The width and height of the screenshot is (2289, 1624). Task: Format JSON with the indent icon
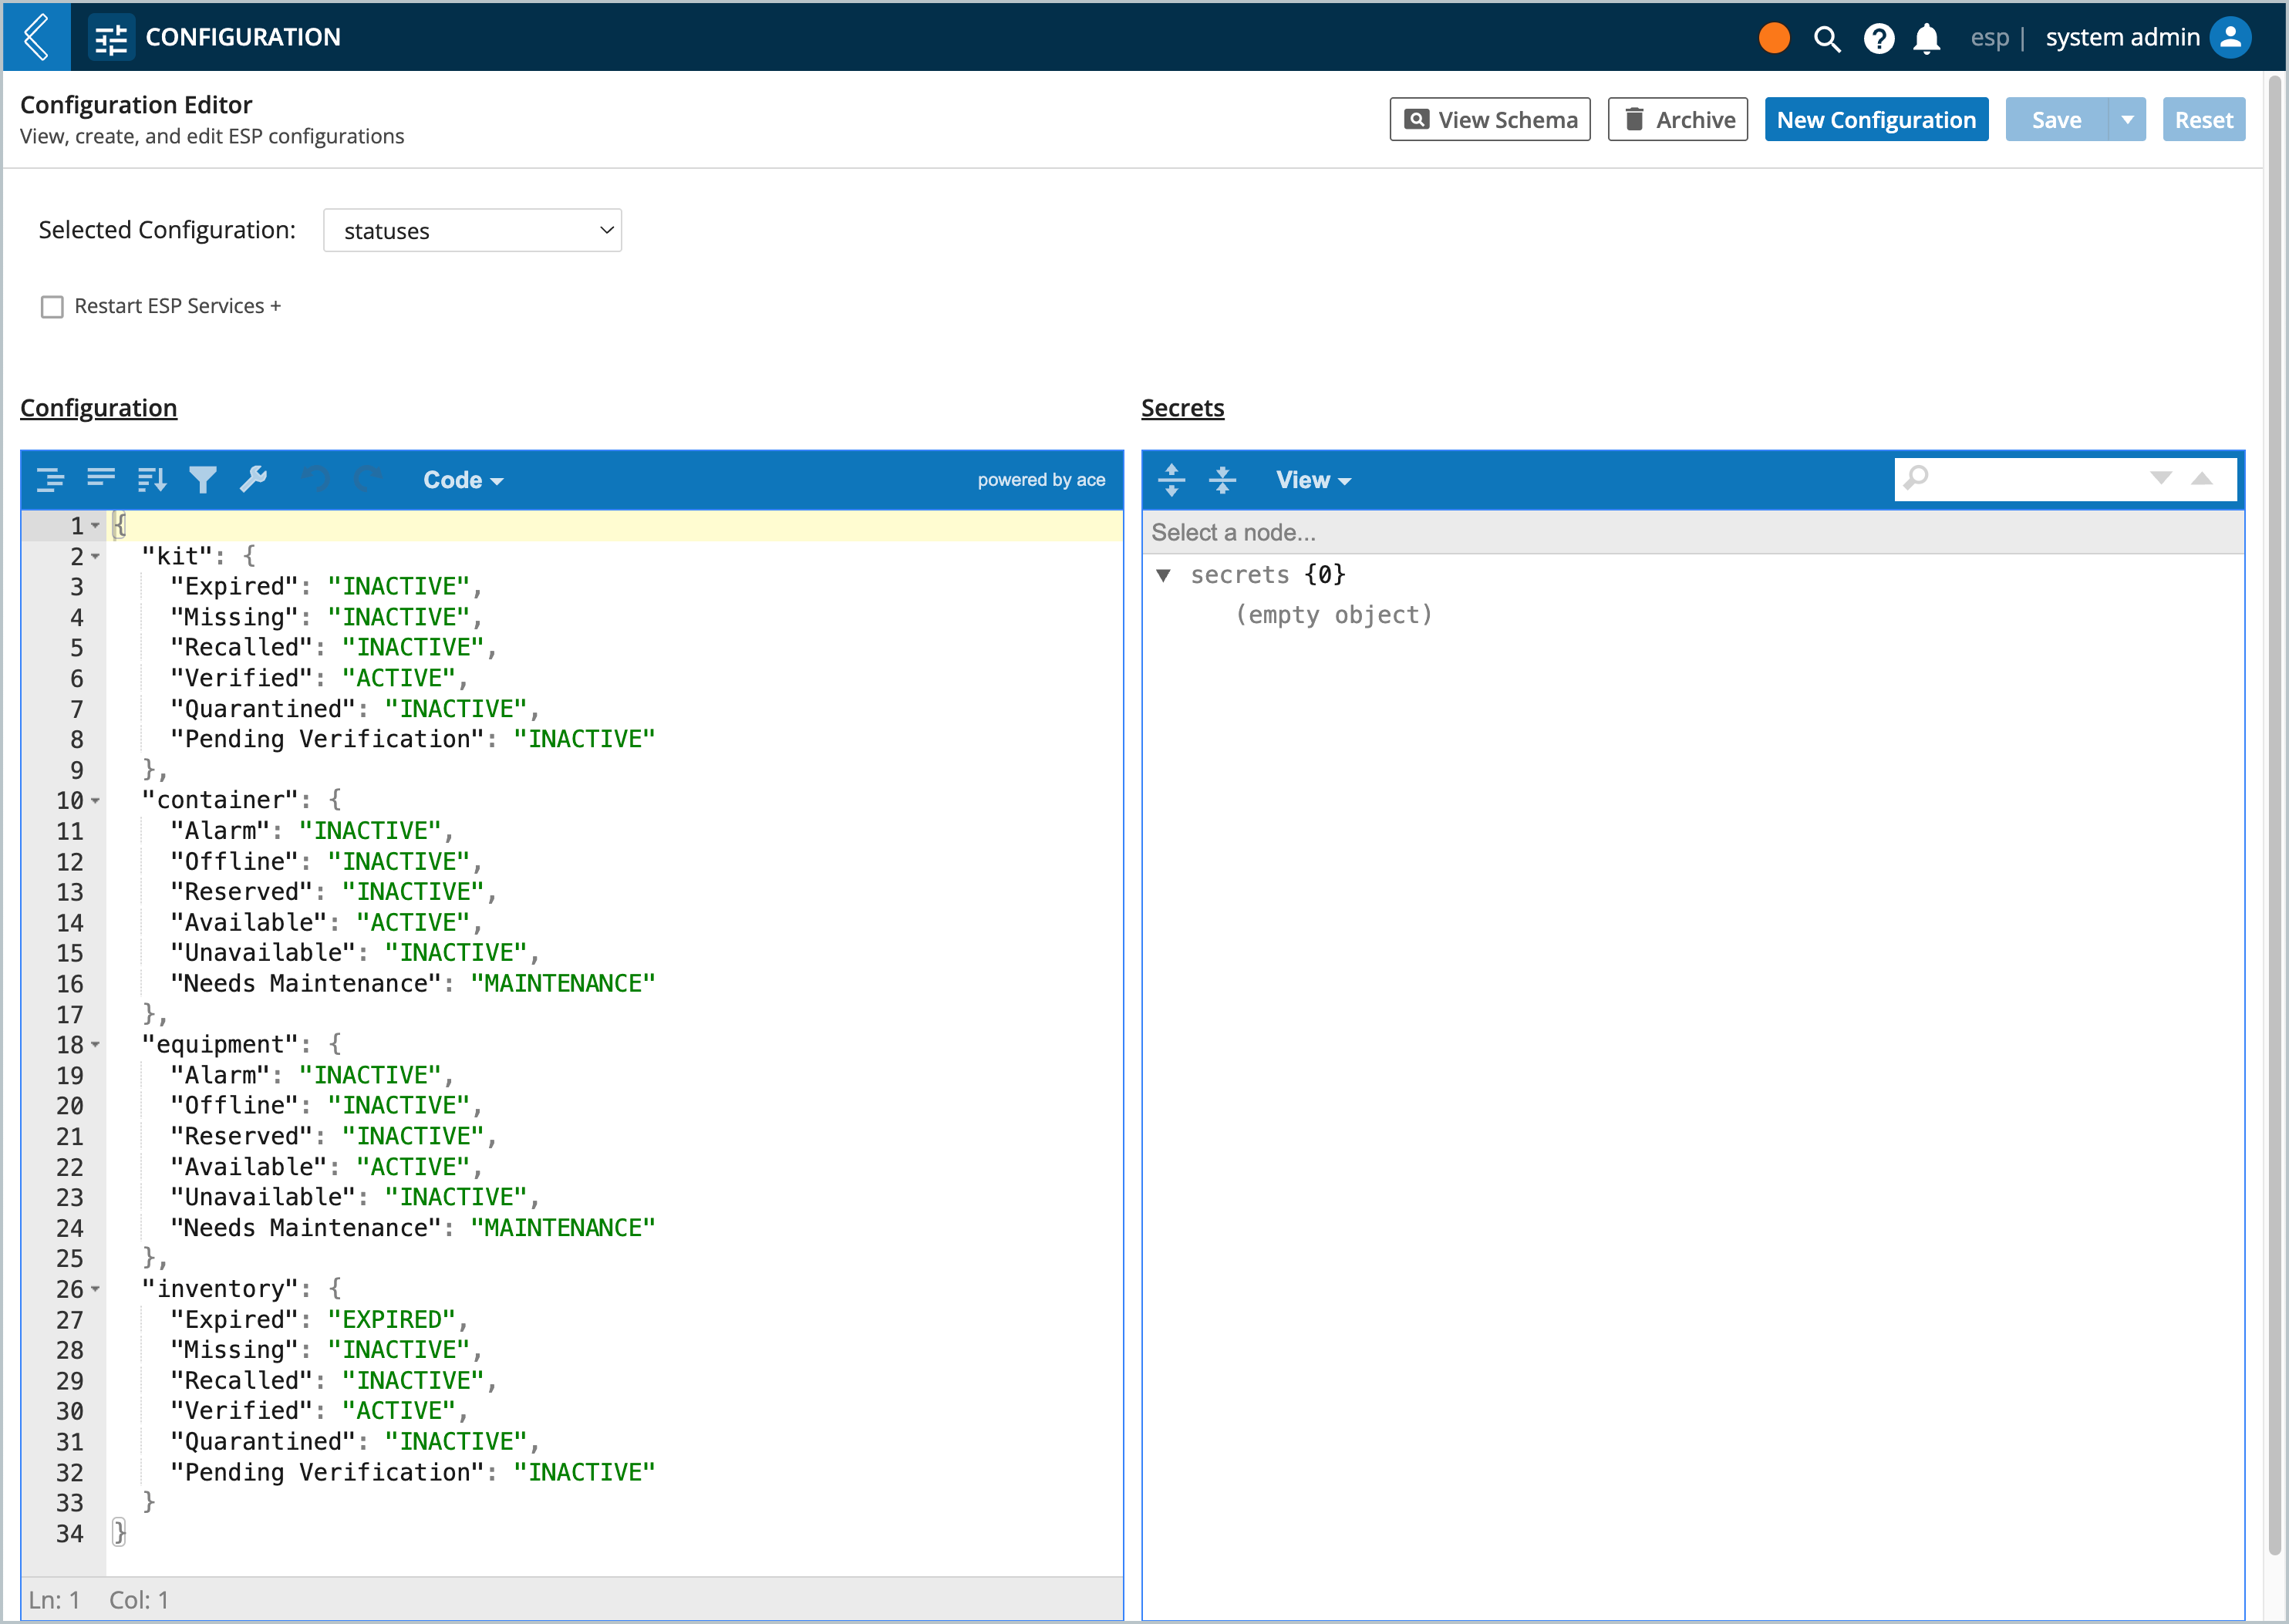click(x=50, y=480)
